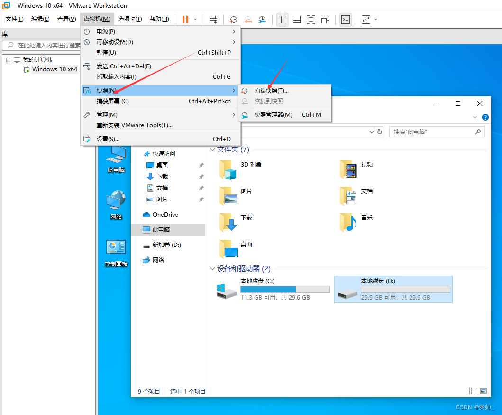This screenshot has width=502, height=415.
Task: Select 抓取输入内容(I) menu item
Action: [x=160, y=77]
